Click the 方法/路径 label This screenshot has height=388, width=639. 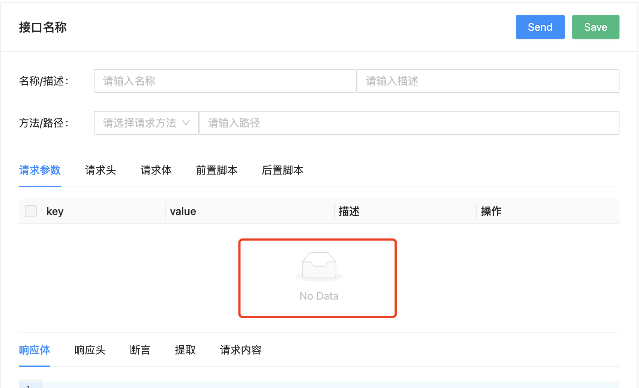[x=44, y=123]
